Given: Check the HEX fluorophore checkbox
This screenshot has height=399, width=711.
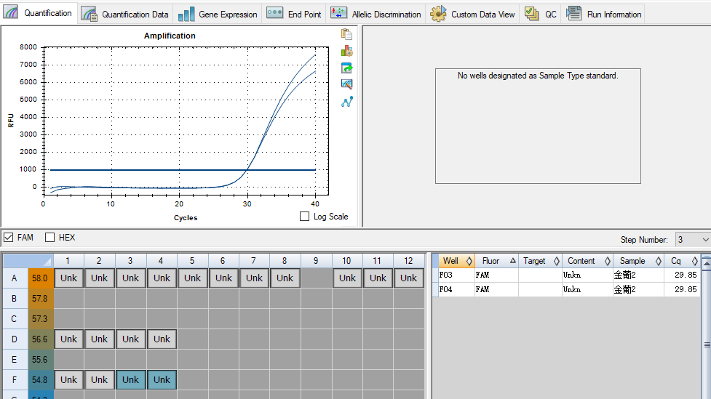Looking at the screenshot, I should pos(50,238).
